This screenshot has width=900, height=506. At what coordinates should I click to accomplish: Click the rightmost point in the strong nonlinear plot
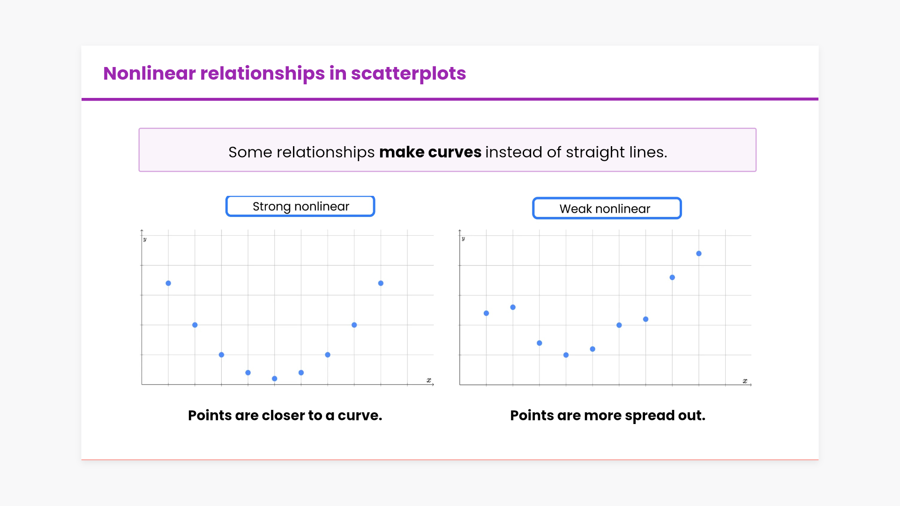click(x=381, y=283)
